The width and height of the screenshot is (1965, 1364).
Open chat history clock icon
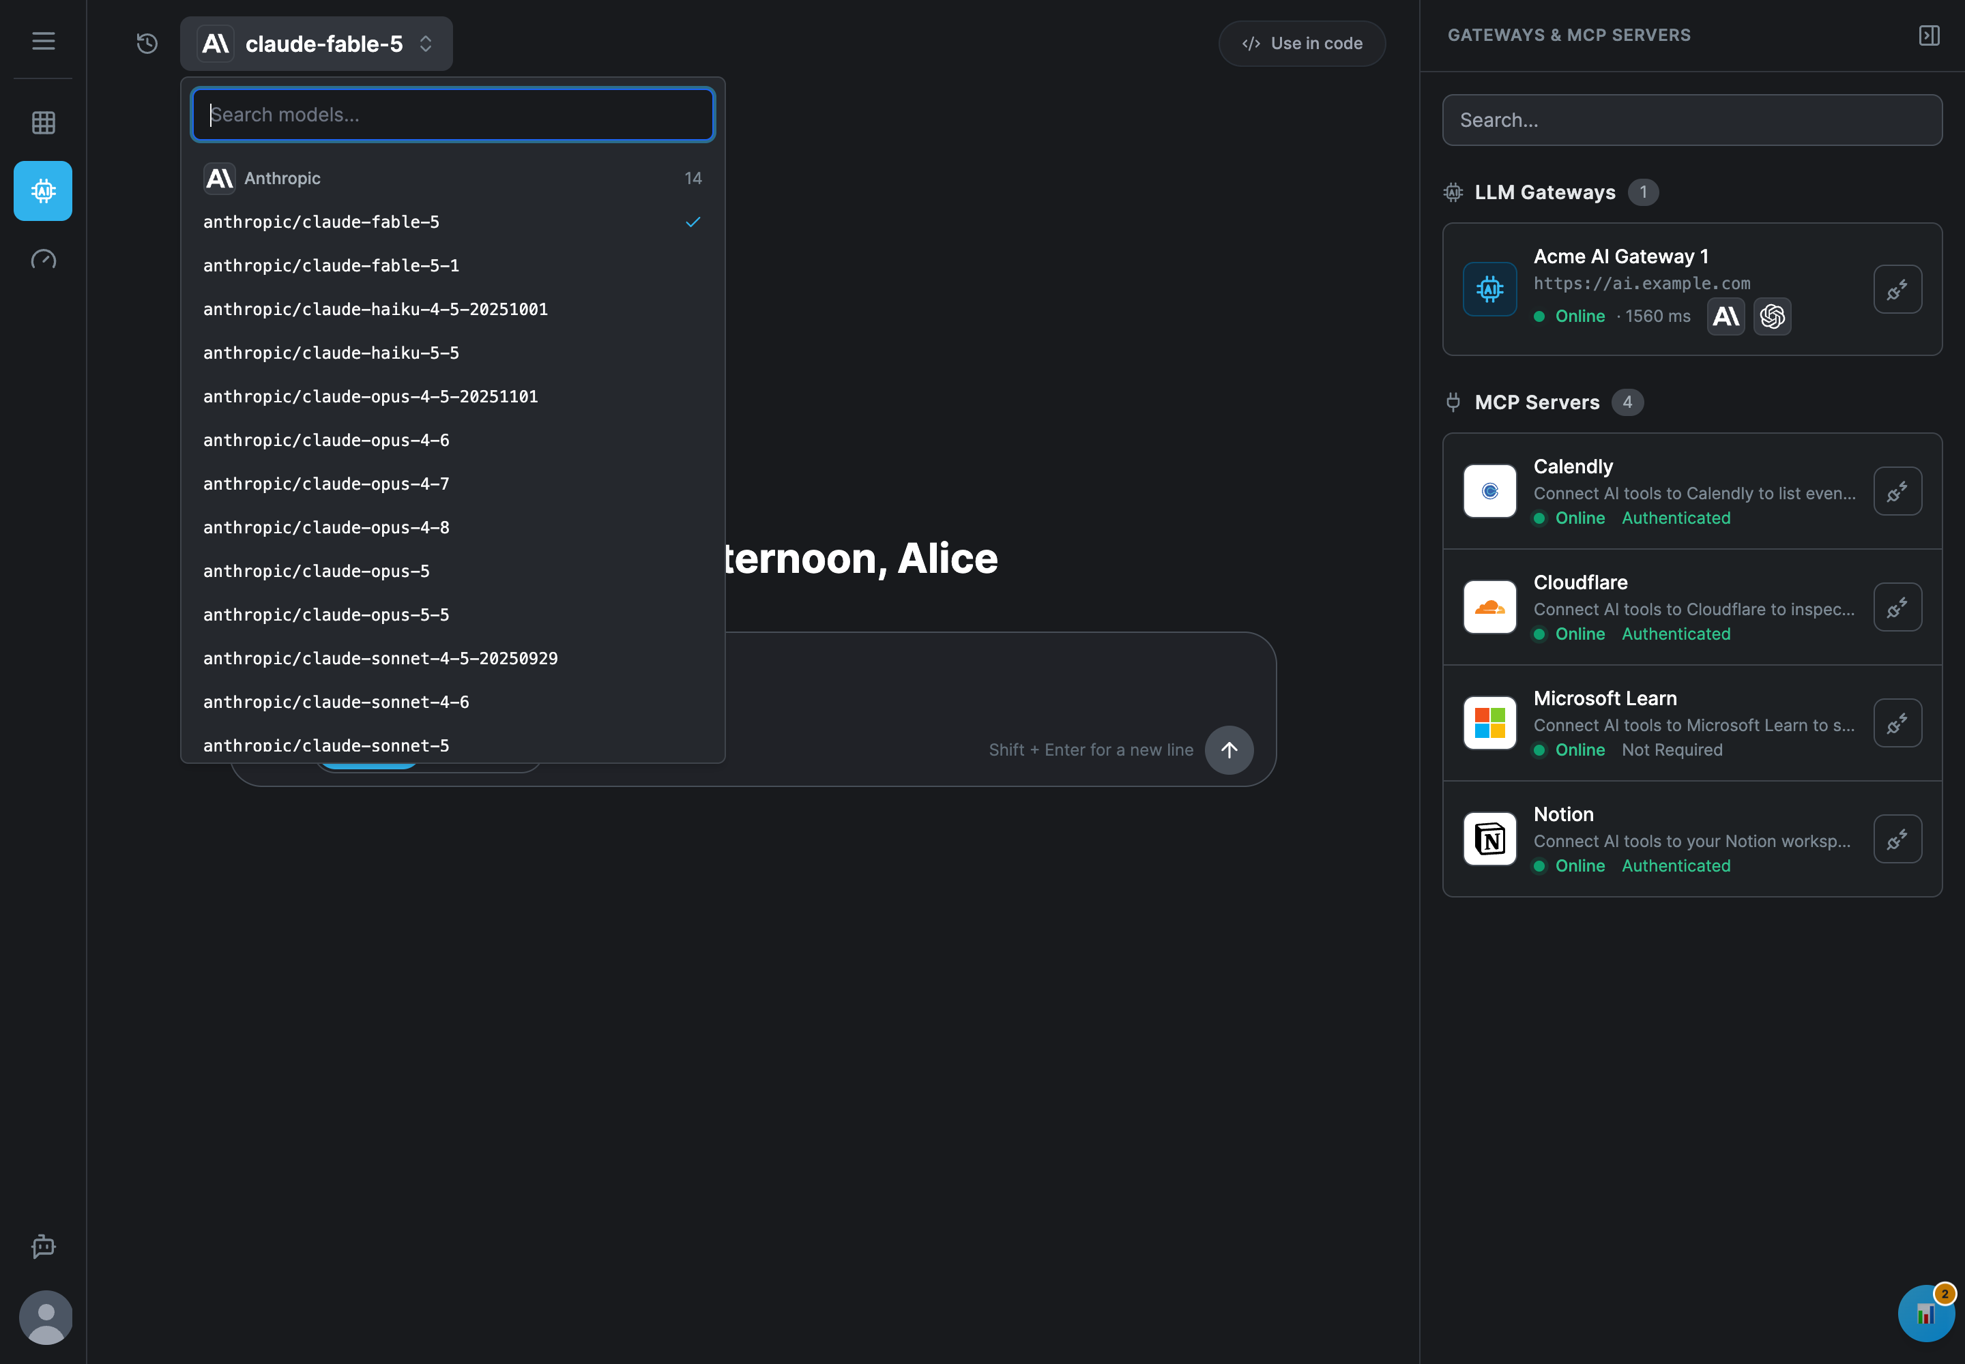[x=147, y=44]
